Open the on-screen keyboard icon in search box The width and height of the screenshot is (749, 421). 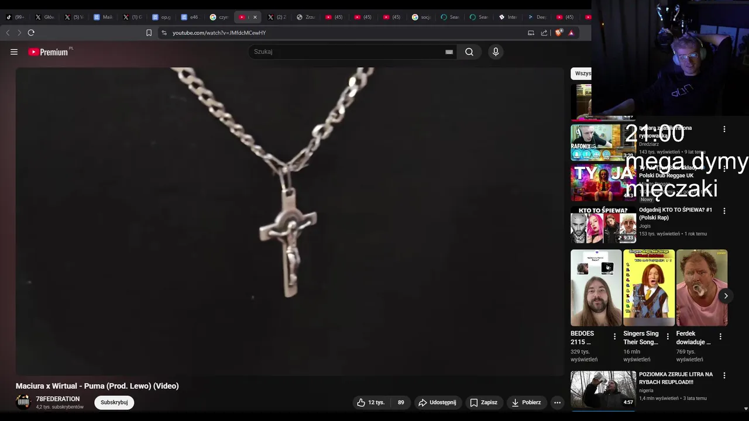(449, 52)
